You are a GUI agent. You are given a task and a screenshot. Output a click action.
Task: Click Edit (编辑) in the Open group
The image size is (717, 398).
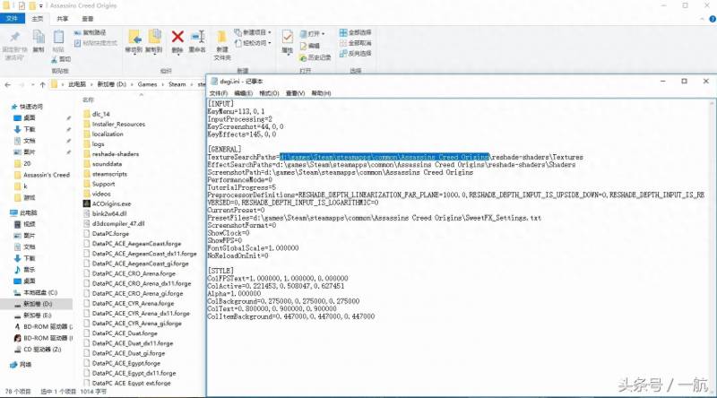pyautogui.click(x=309, y=46)
